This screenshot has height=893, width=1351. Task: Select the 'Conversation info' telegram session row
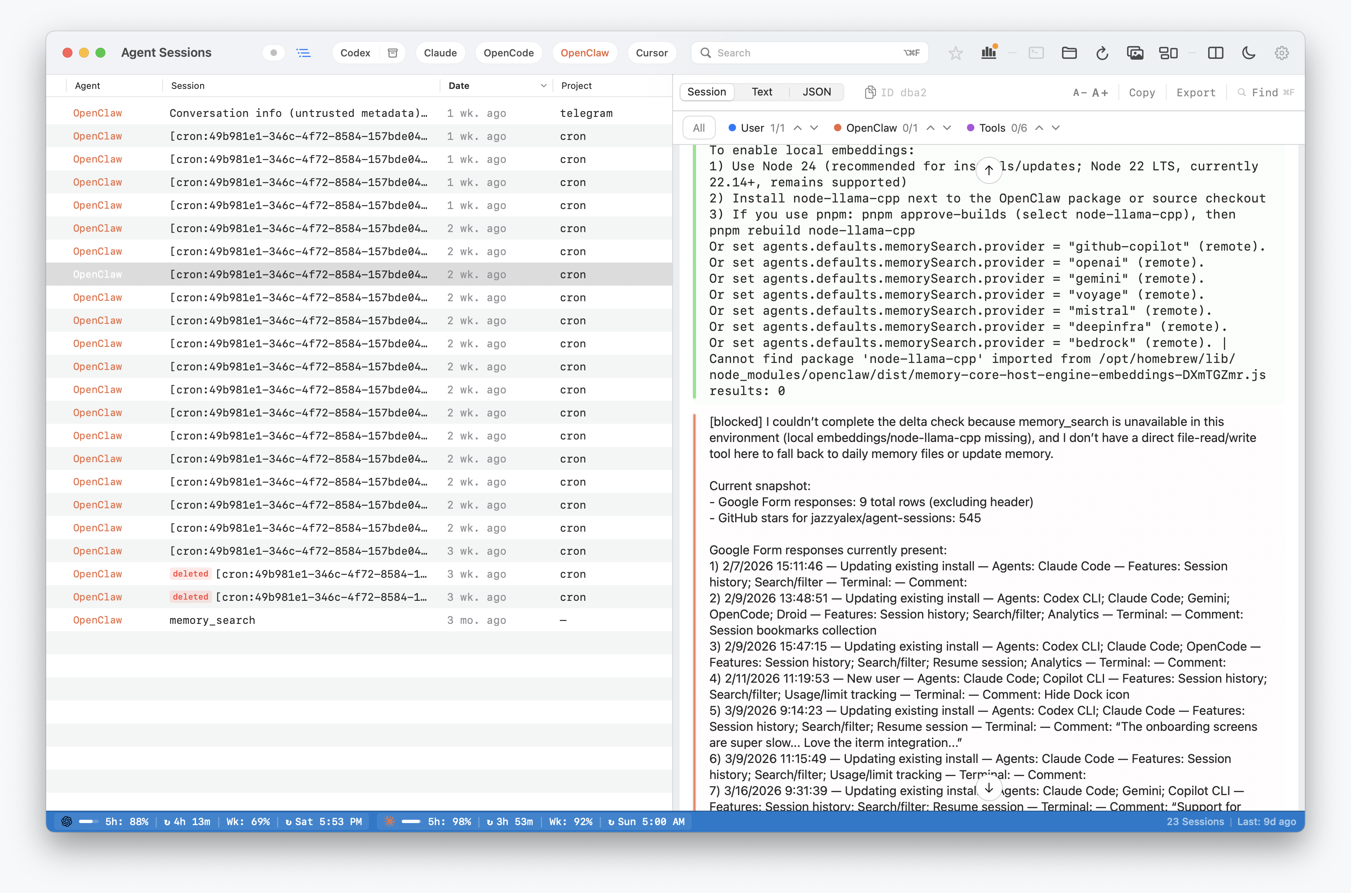click(359, 113)
